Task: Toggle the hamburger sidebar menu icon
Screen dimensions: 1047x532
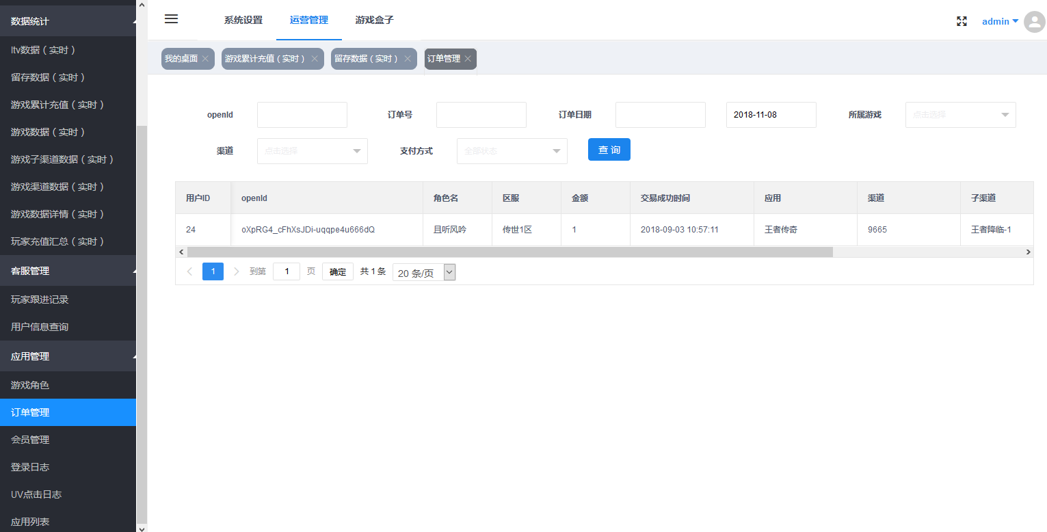Action: tap(171, 19)
